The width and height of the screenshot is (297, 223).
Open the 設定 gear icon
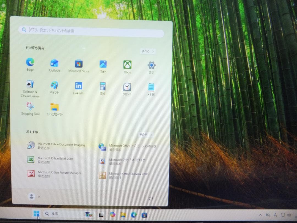151,64
